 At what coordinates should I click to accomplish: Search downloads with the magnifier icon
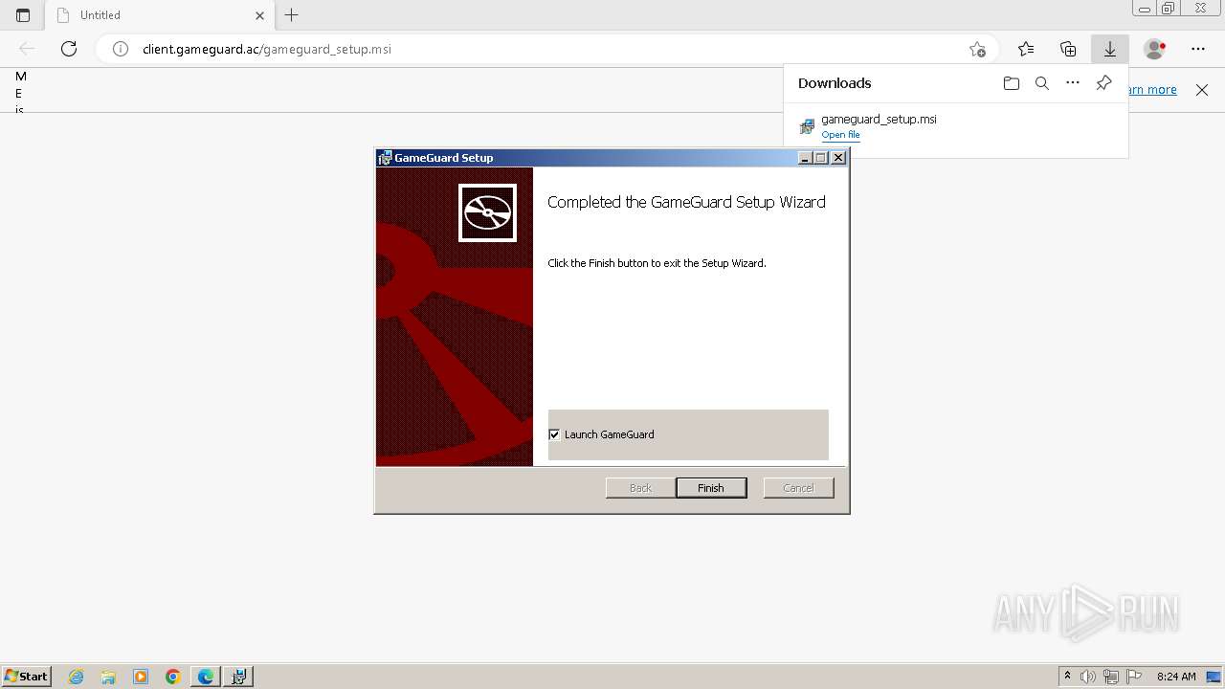[1042, 83]
